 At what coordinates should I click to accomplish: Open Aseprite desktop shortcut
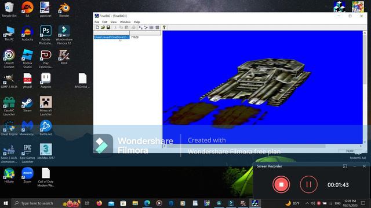46,80
